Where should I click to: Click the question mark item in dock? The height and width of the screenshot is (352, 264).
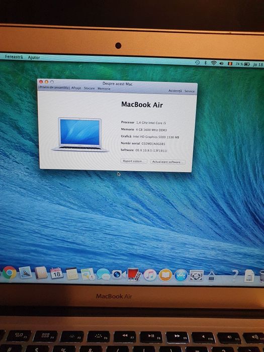coord(235,276)
